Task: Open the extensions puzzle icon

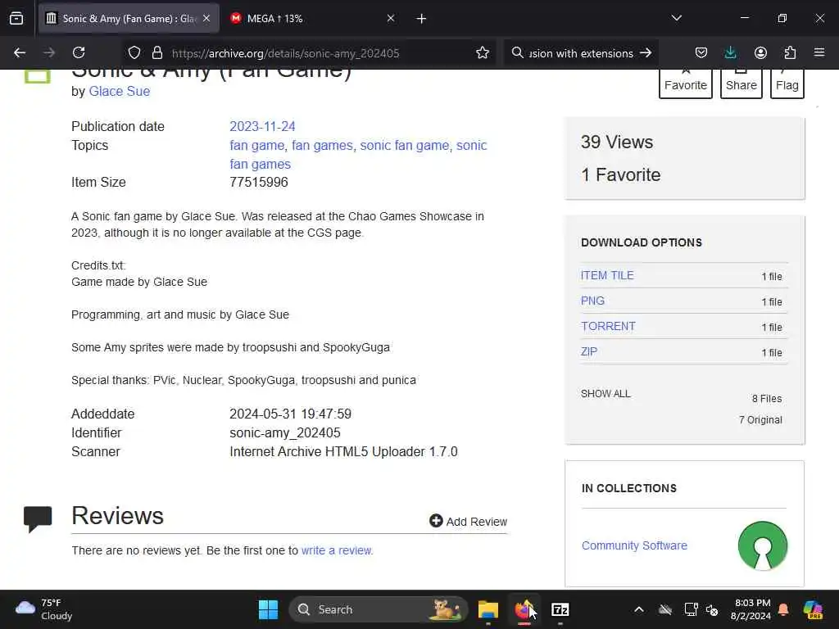Action: click(x=790, y=52)
